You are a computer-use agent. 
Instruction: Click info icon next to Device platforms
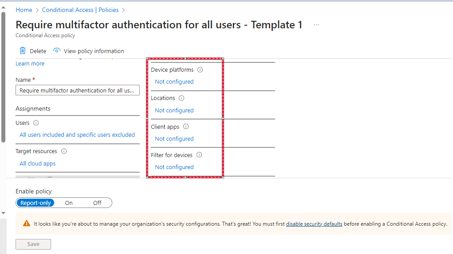200,70
